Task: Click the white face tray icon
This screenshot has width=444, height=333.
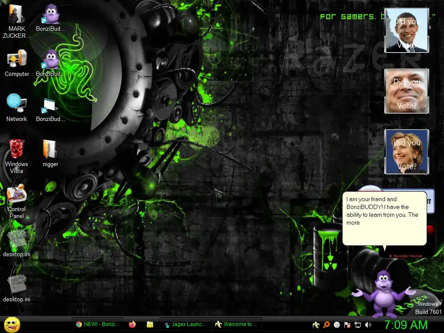Action: pos(336,325)
